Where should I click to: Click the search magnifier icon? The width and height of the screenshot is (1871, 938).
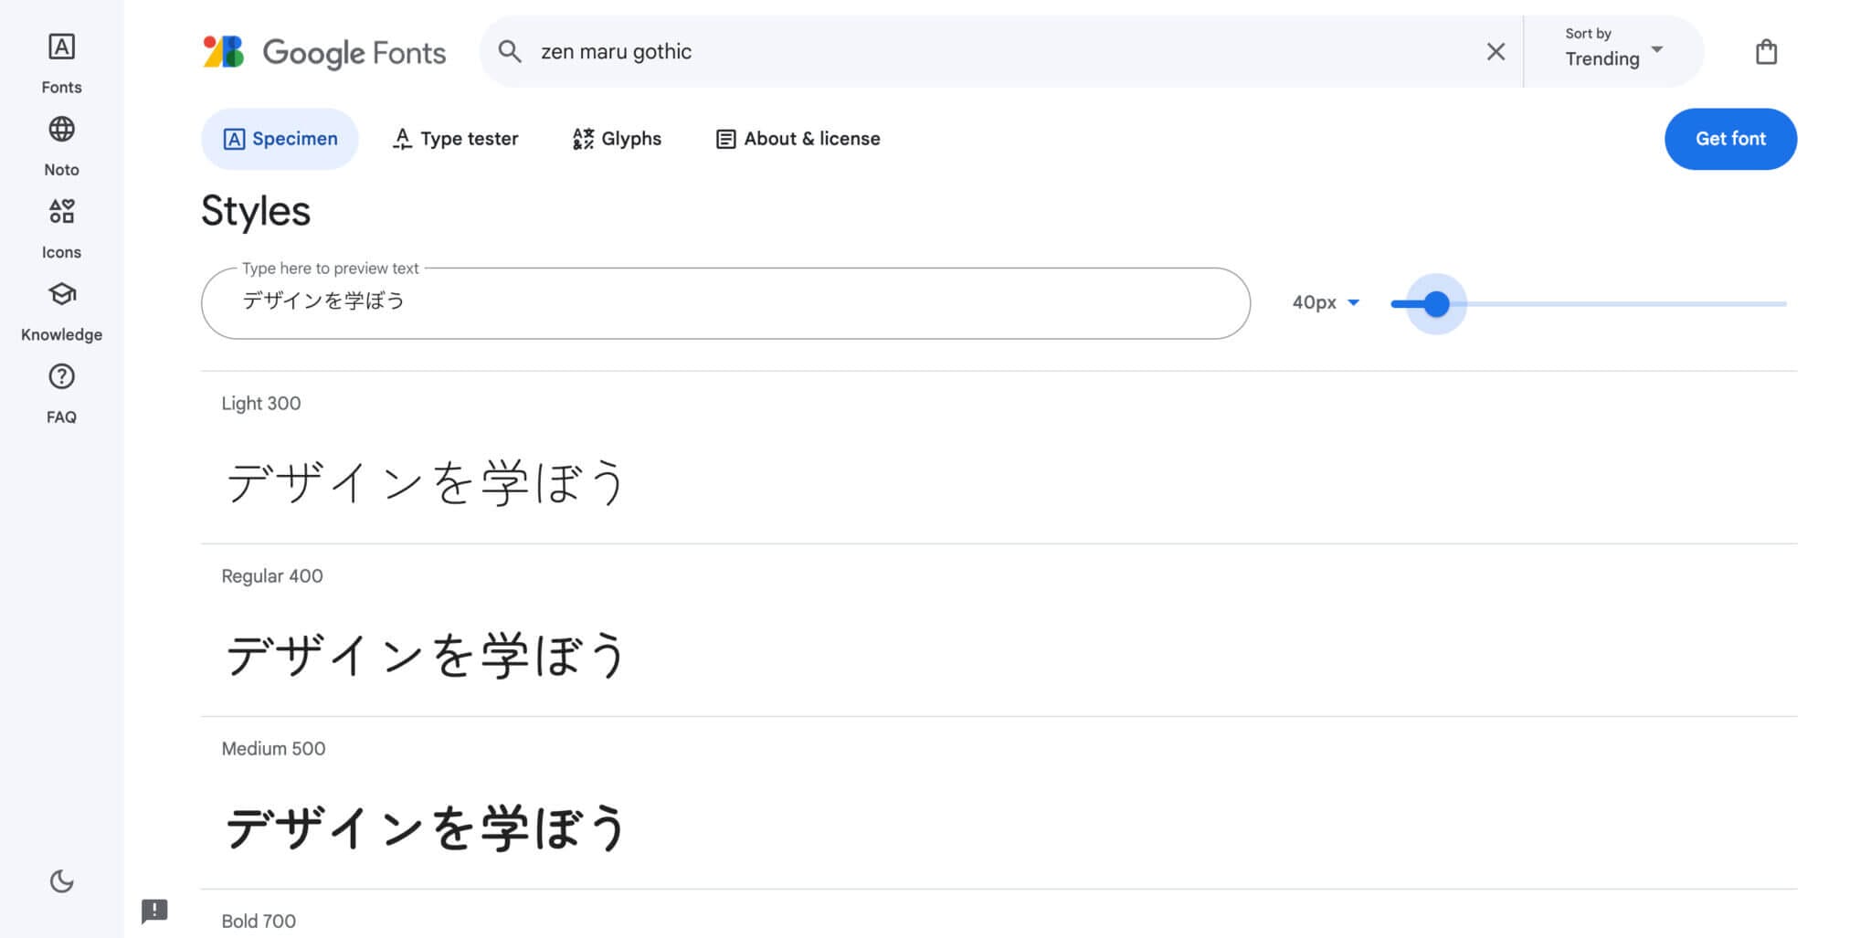[510, 52]
